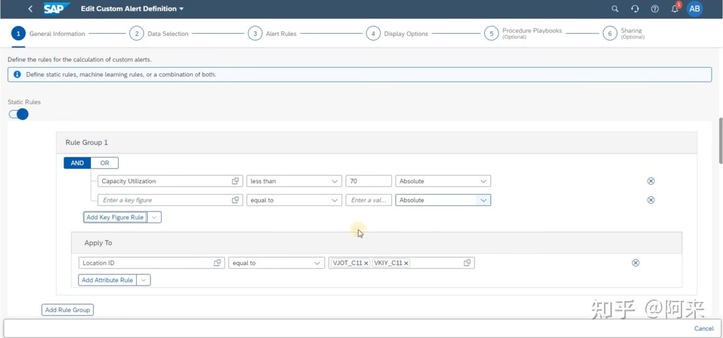
Task: Open value help for Capacity Utilization field
Action: click(x=235, y=181)
